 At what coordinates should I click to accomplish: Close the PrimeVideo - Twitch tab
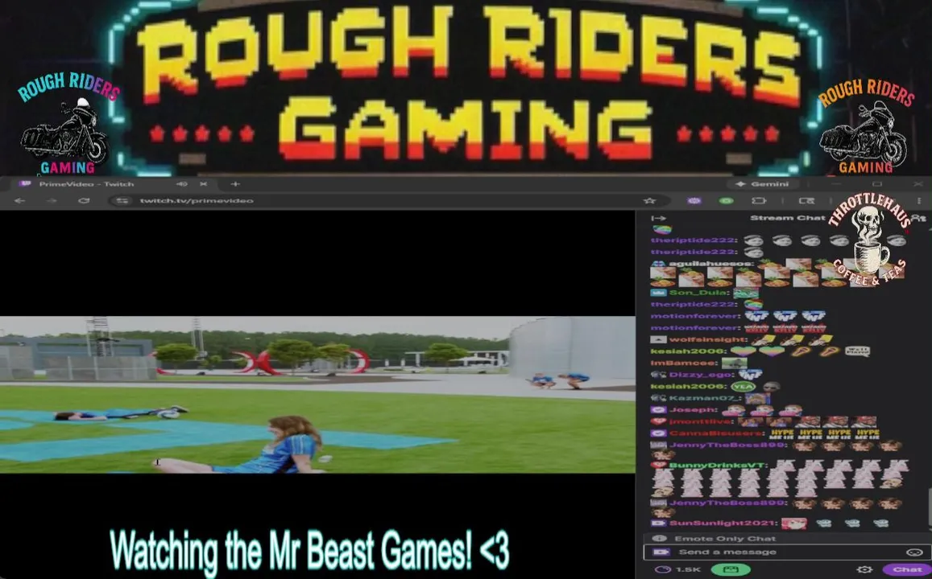coord(203,184)
